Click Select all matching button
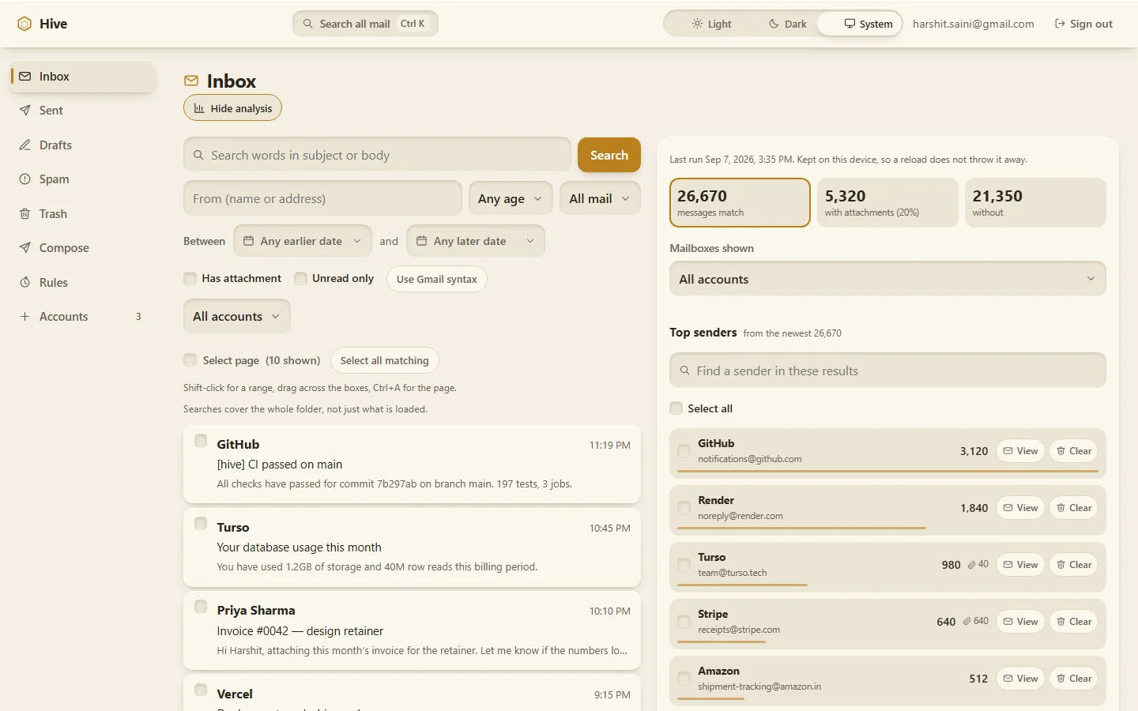This screenshot has height=711, width=1138. click(x=384, y=360)
